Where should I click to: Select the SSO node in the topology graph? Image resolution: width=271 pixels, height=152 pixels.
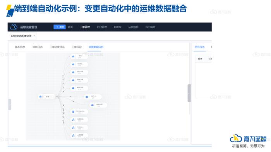(93, 97)
